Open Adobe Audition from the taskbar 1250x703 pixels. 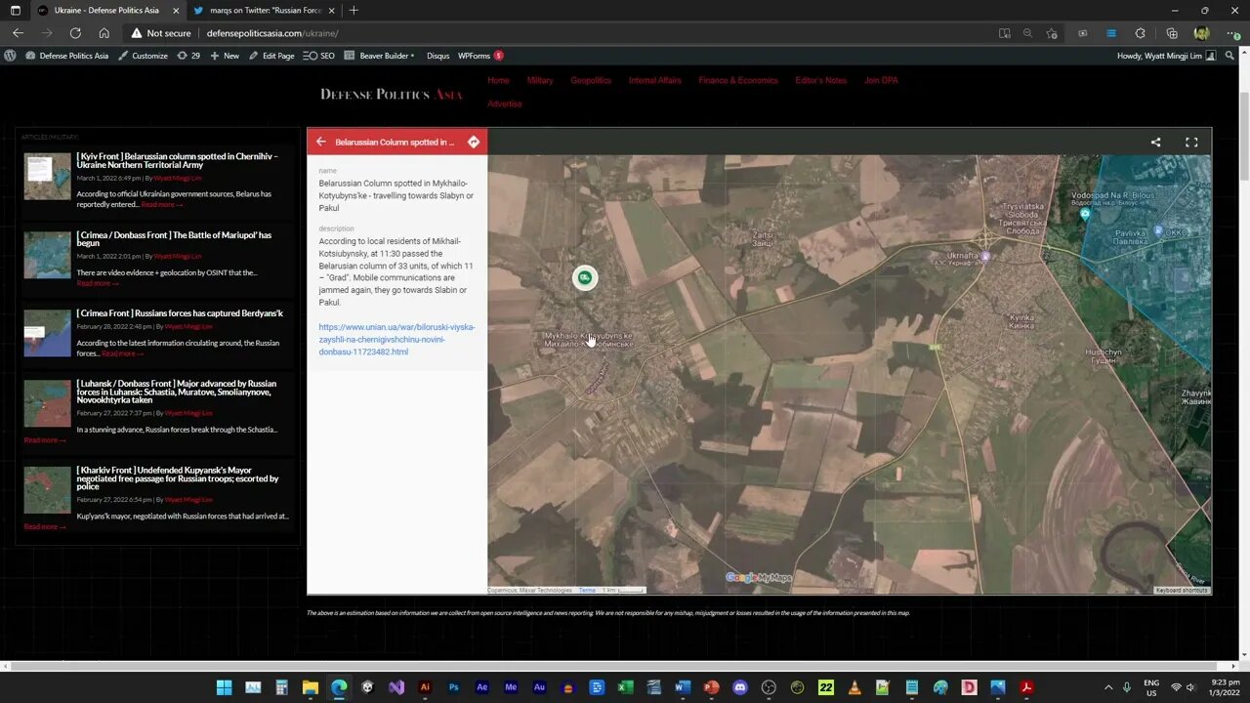[539, 687]
